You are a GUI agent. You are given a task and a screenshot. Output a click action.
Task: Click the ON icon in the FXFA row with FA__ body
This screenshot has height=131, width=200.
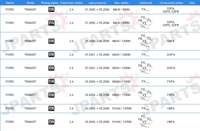[x=51, y=82]
